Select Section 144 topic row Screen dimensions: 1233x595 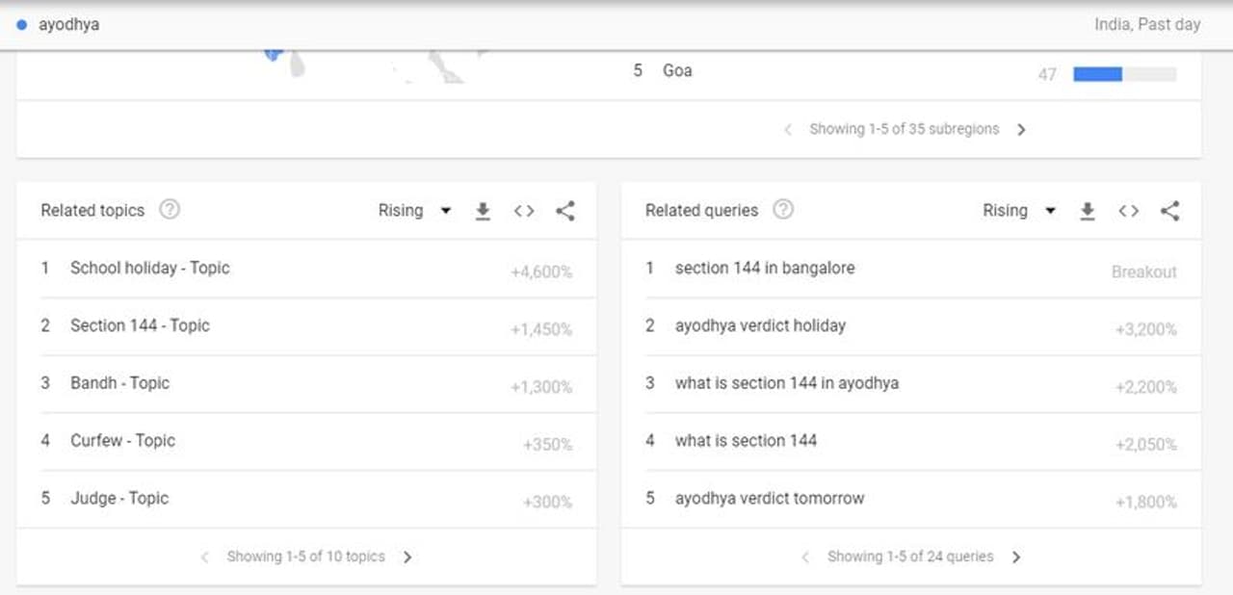(140, 325)
